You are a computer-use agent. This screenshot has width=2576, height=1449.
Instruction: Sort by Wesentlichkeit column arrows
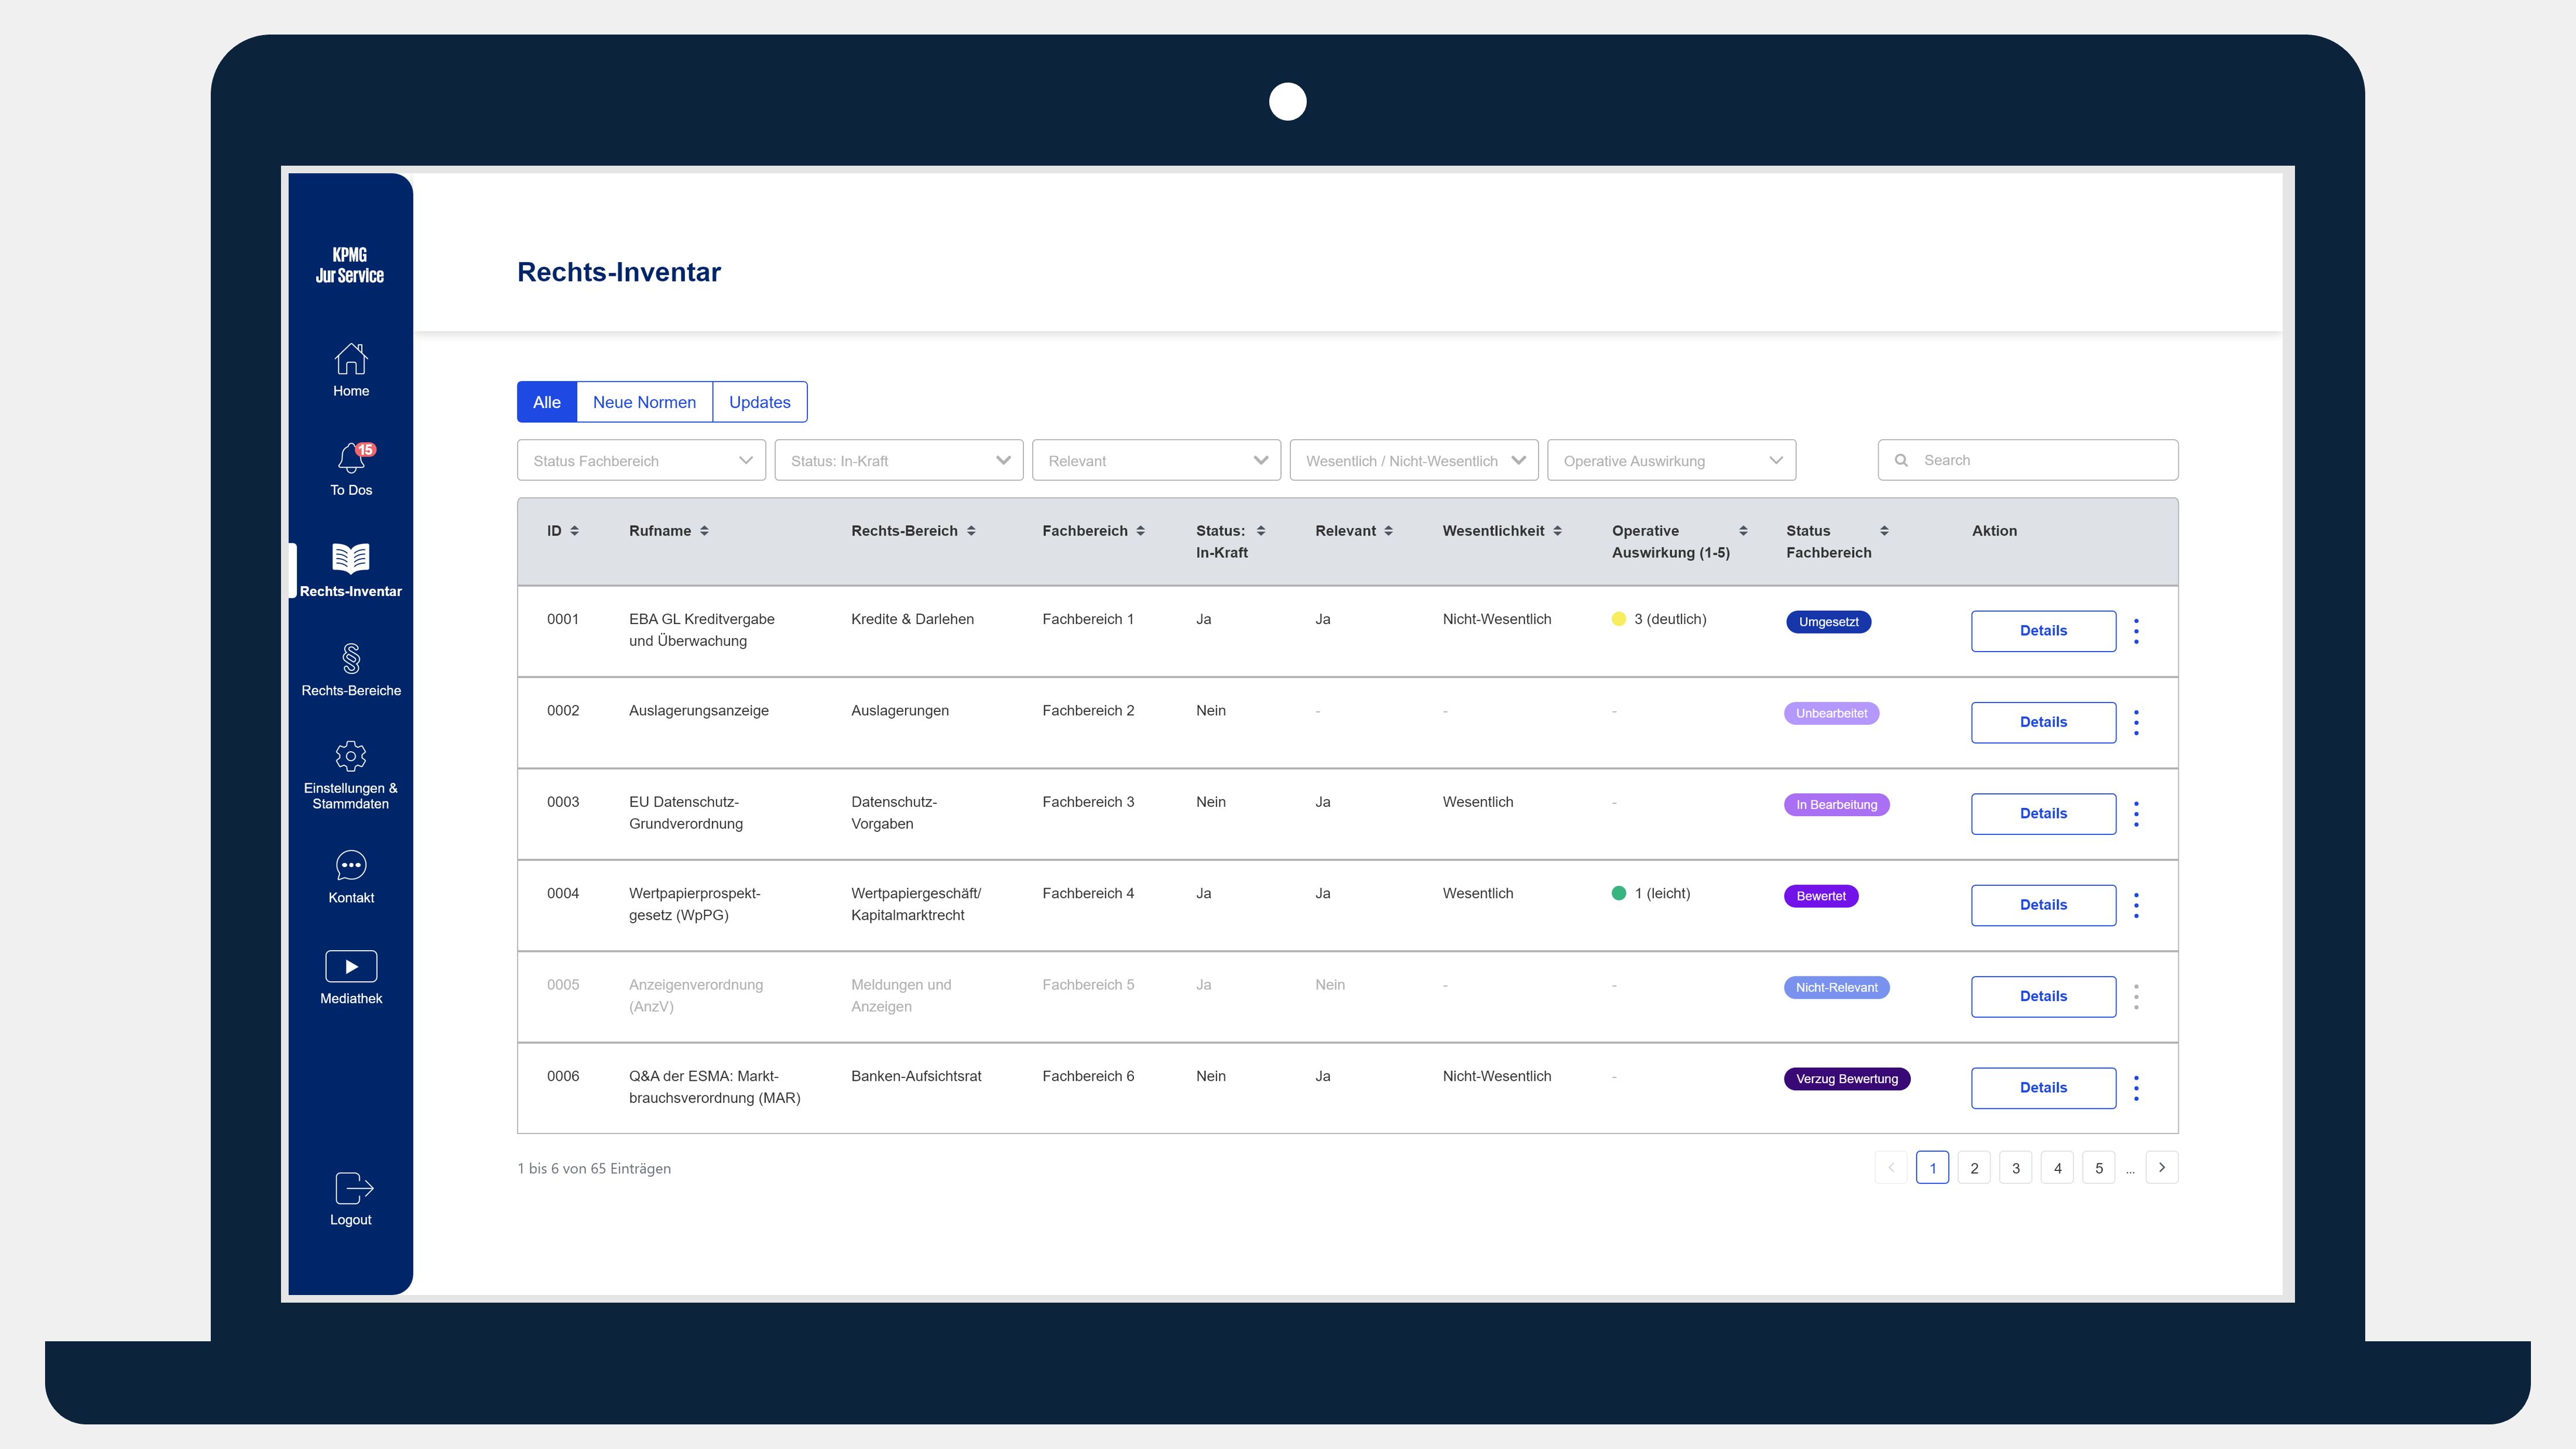1557,531
